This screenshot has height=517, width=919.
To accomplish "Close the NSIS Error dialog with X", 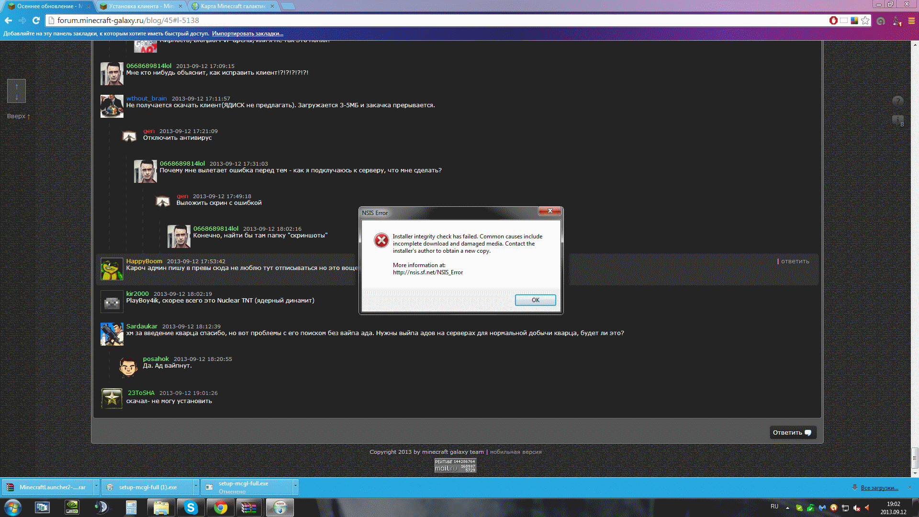I will (550, 211).
